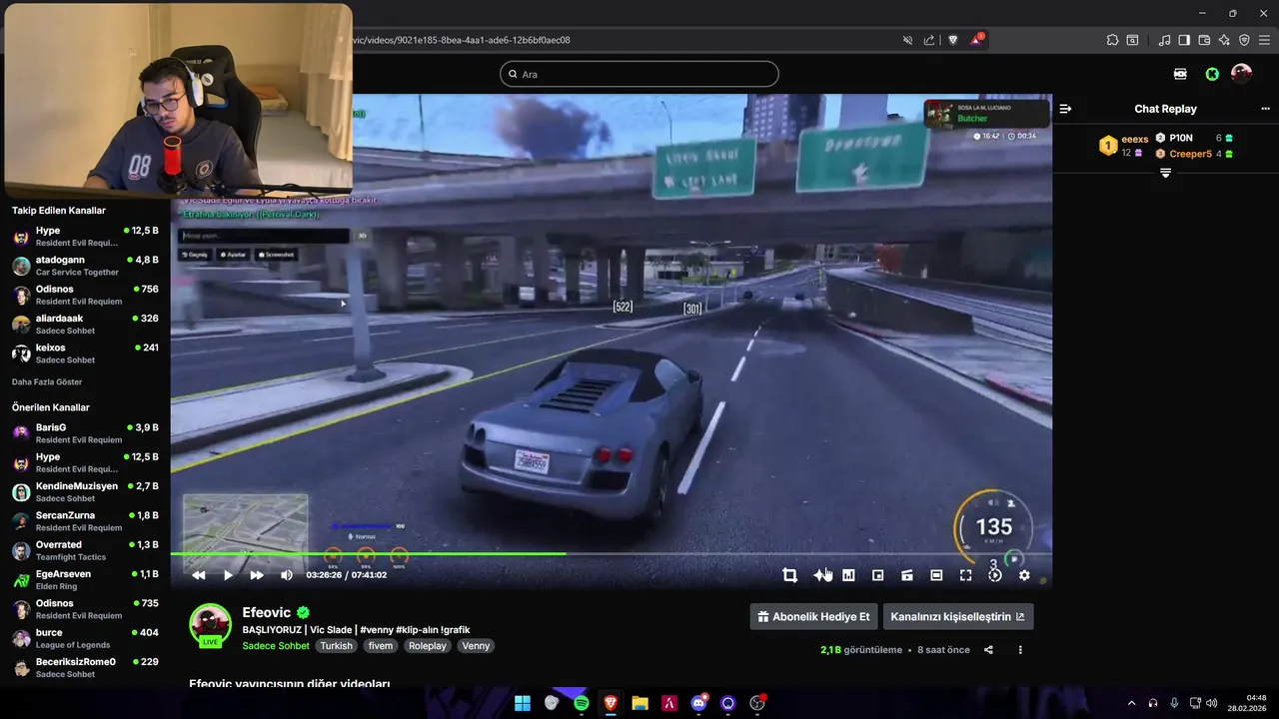Open atadogann followed channel

click(x=85, y=266)
